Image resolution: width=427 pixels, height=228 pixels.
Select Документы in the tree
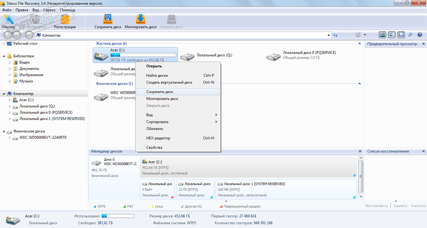pyautogui.click(x=29, y=69)
